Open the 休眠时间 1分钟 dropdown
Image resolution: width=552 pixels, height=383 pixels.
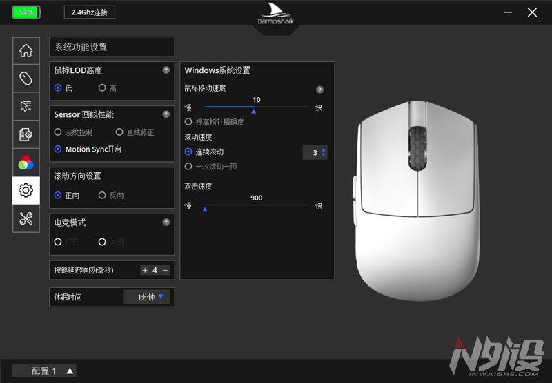pos(147,297)
